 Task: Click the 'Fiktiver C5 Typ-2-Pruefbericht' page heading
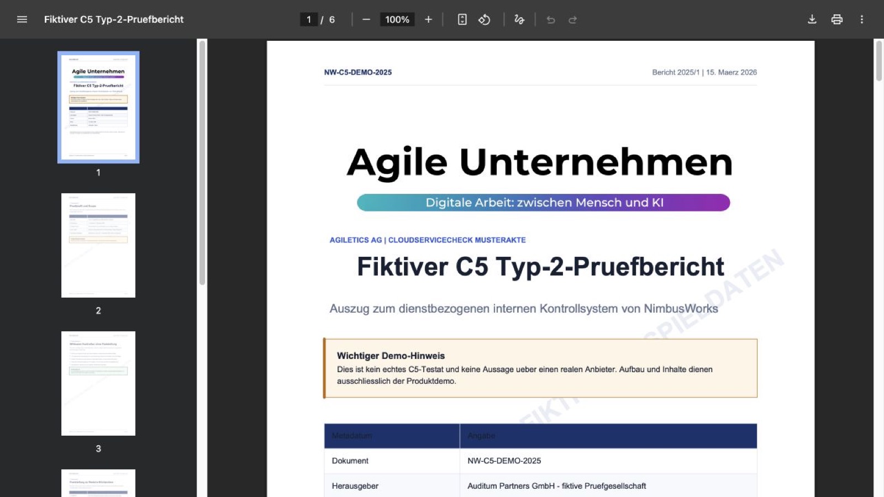pos(540,267)
